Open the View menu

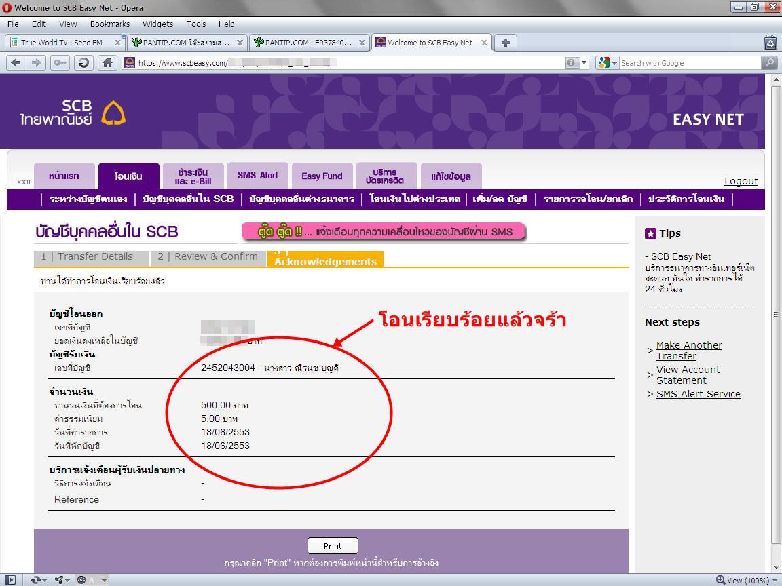[68, 24]
